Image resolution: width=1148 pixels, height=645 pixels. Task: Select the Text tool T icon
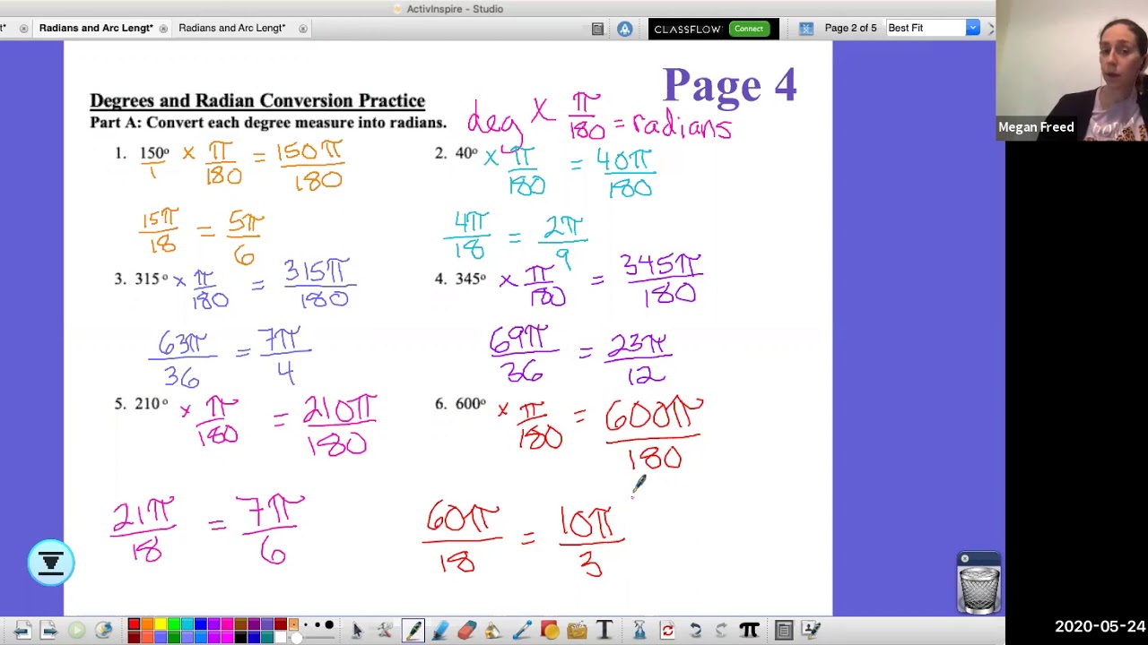(604, 631)
